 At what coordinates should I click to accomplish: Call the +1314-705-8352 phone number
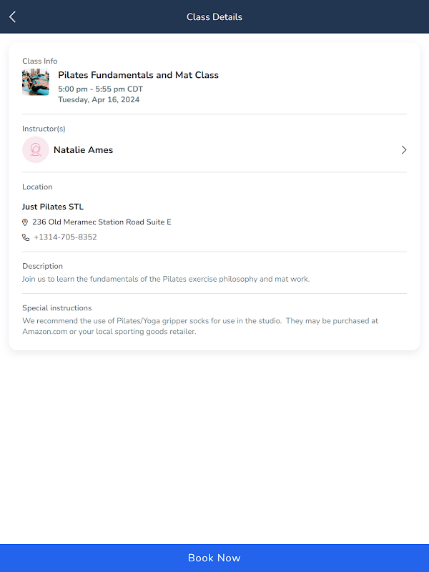click(x=65, y=237)
